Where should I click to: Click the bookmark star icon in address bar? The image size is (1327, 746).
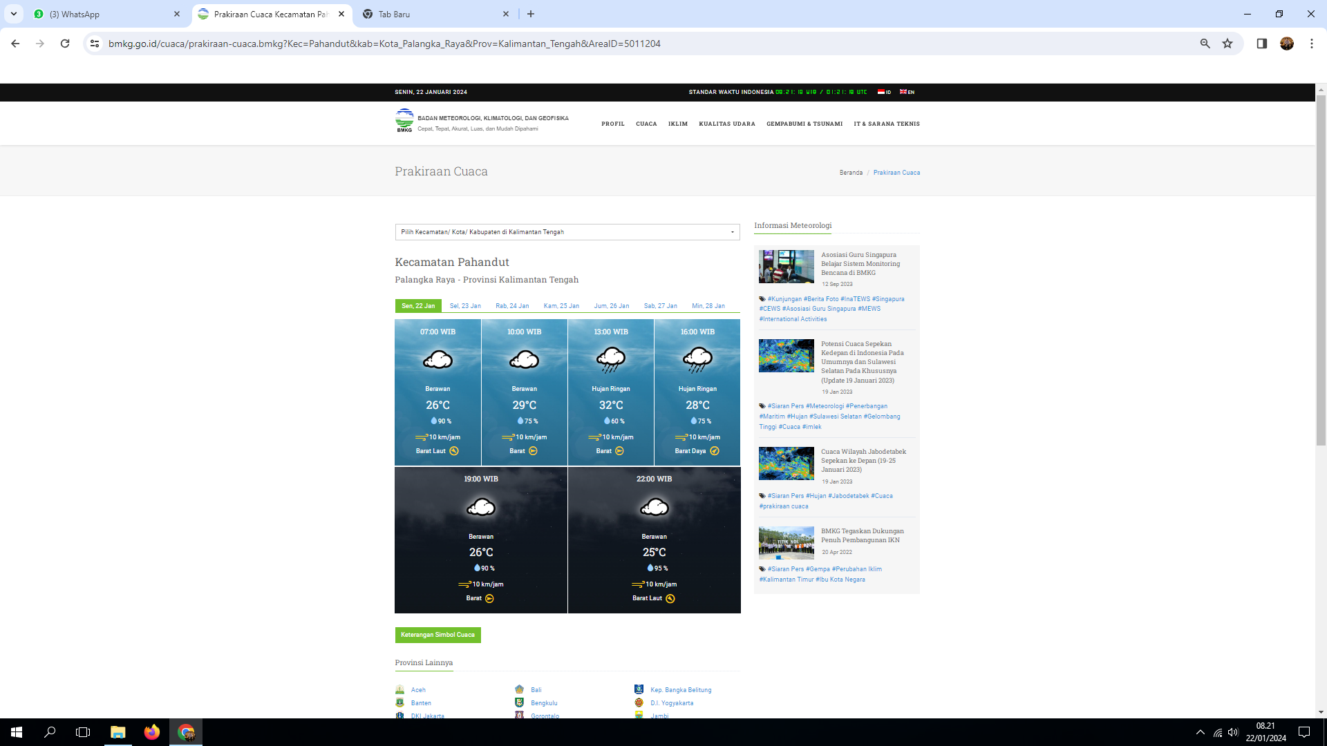point(1227,44)
